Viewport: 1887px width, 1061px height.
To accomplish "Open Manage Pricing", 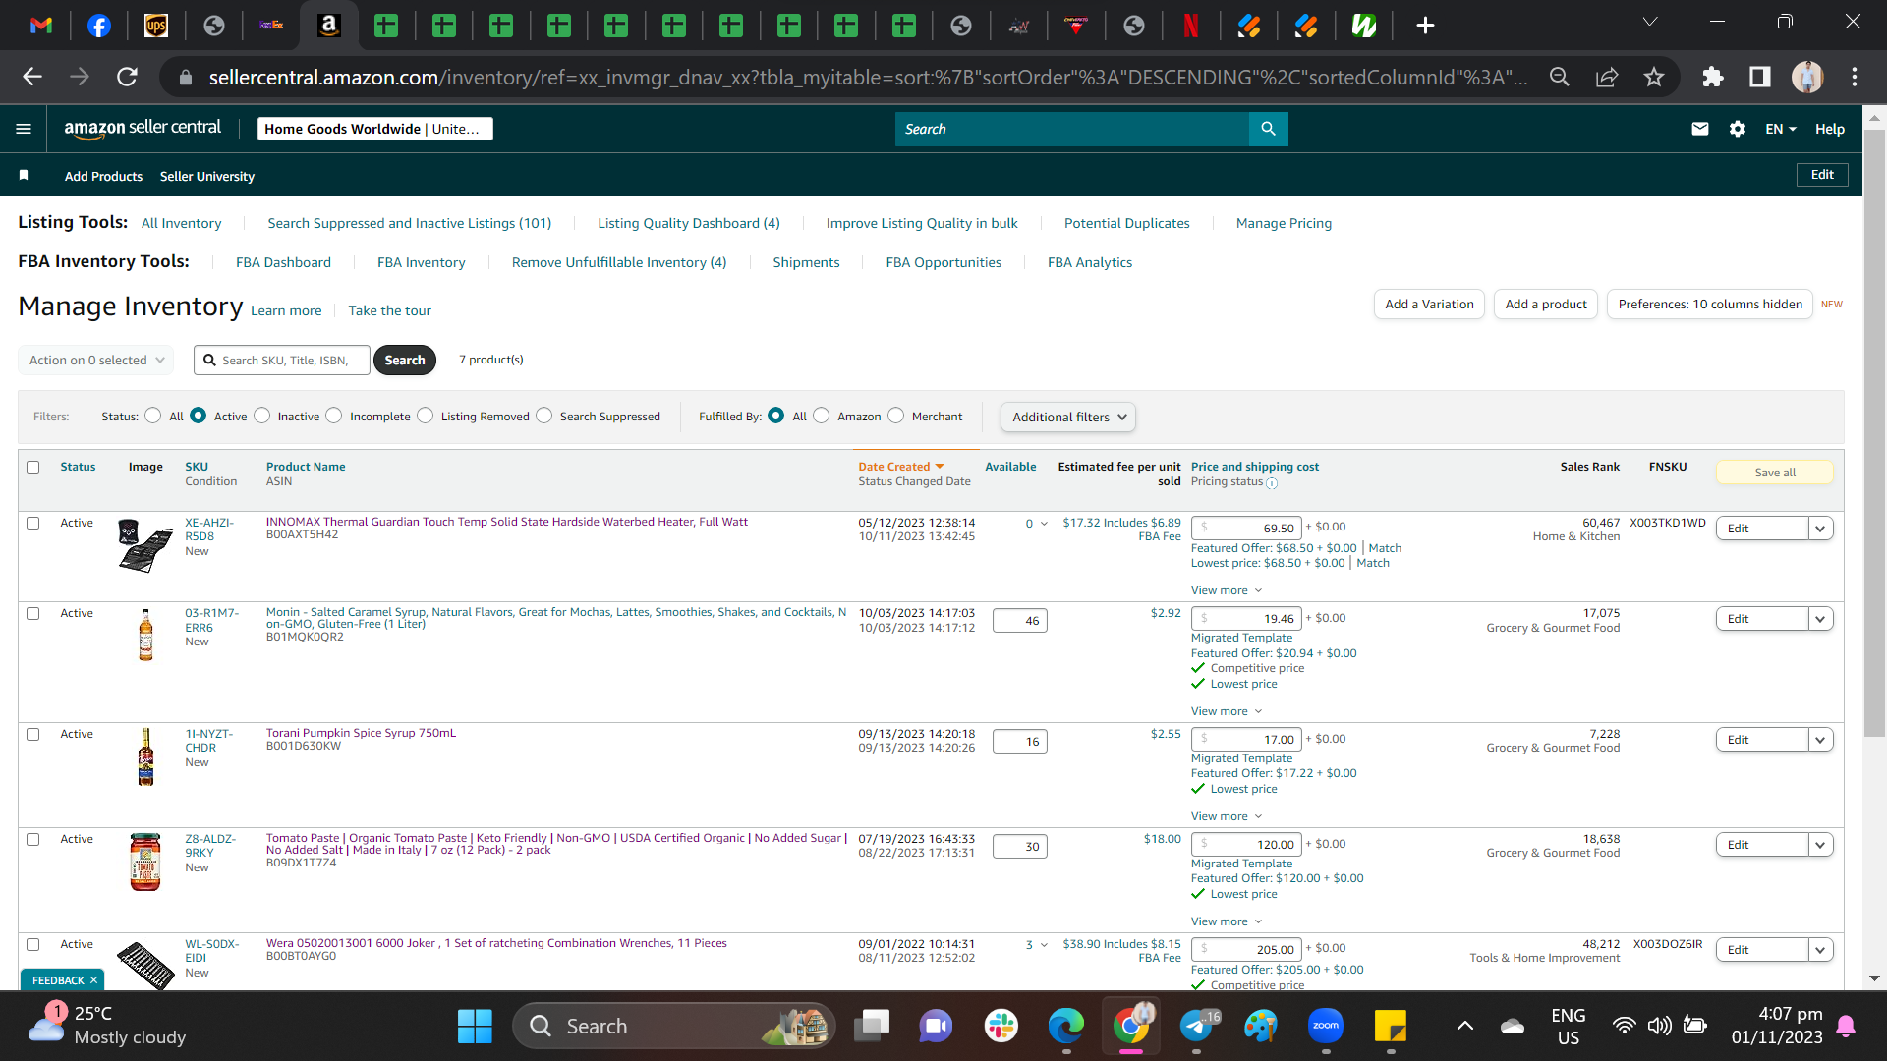I will tap(1284, 223).
